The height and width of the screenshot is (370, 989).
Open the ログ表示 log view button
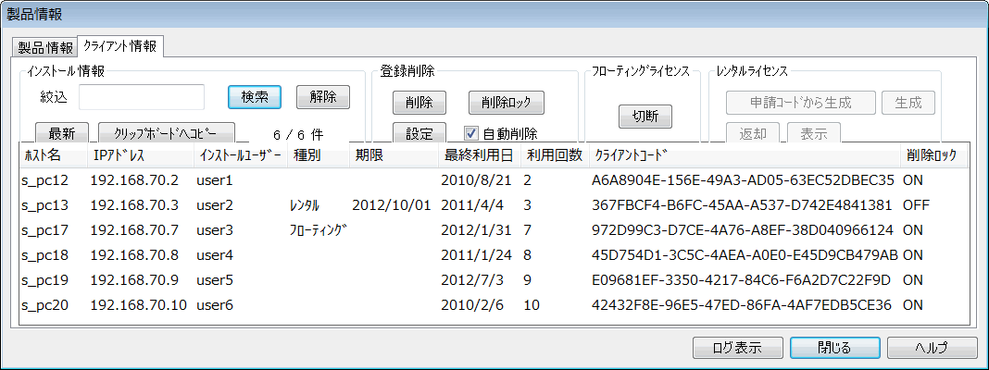point(738,348)
